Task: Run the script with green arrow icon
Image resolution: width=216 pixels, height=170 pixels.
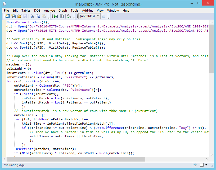Action: (x=56, y=16)
